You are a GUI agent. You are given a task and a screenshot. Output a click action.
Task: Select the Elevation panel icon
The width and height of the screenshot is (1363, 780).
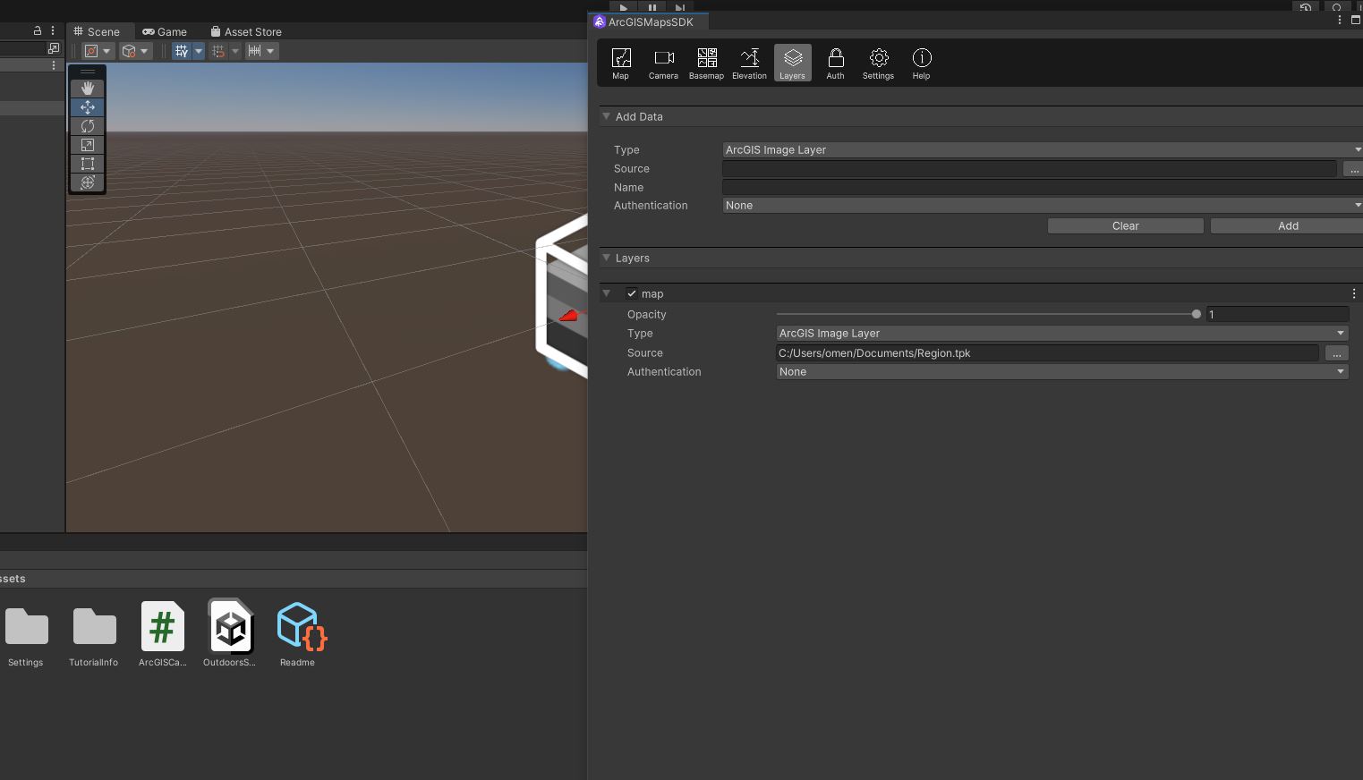749,63
